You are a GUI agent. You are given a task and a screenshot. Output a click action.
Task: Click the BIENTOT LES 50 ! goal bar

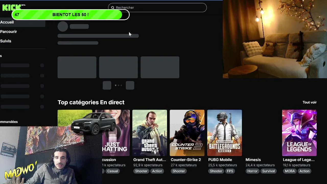[x=71, y=15]
